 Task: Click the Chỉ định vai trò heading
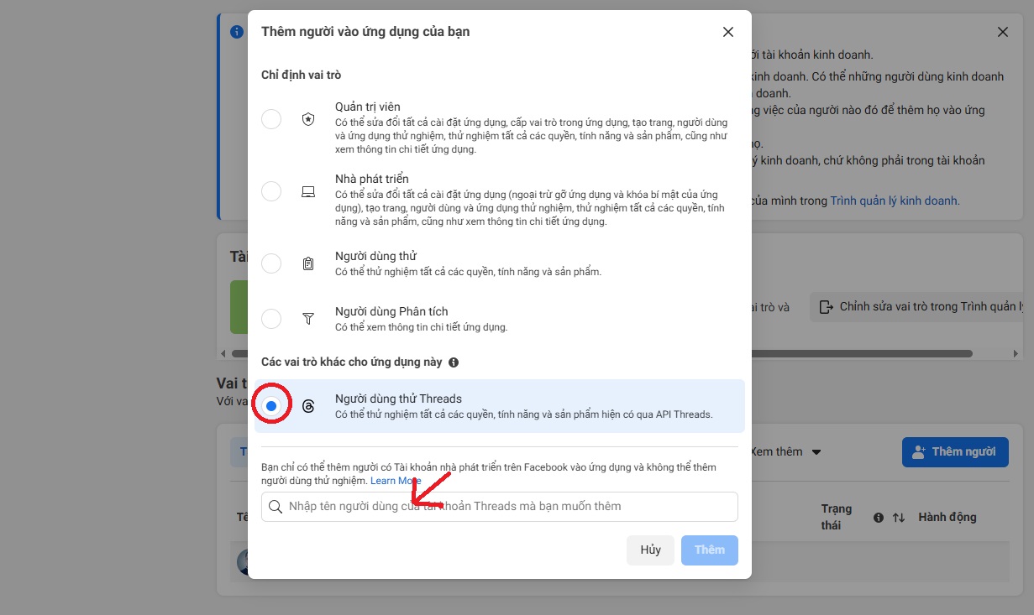(x=302, y=76)
